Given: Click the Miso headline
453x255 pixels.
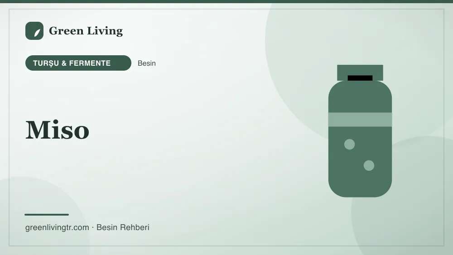Looking at the screenshot, I should (x=58, y=130).
